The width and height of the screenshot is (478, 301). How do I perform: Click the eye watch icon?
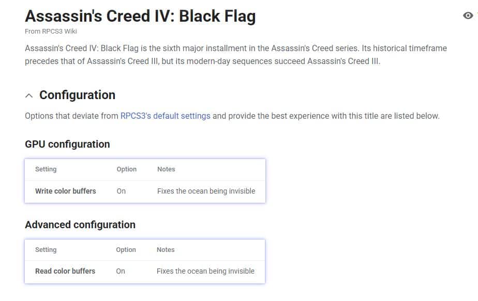coord(468,15)
